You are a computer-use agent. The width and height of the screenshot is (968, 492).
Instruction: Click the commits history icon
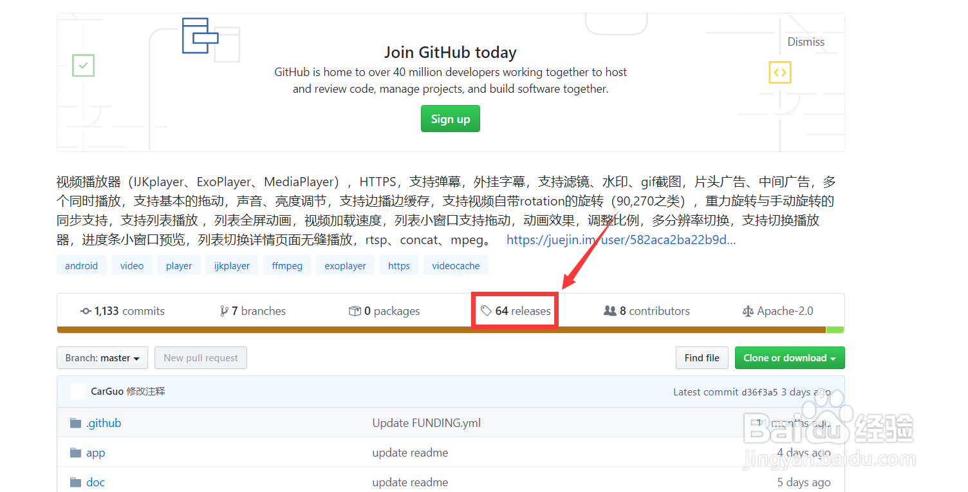(86, 311)
